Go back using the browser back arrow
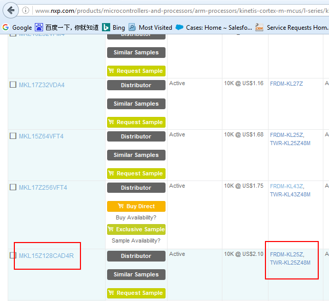 click(11, 10)
